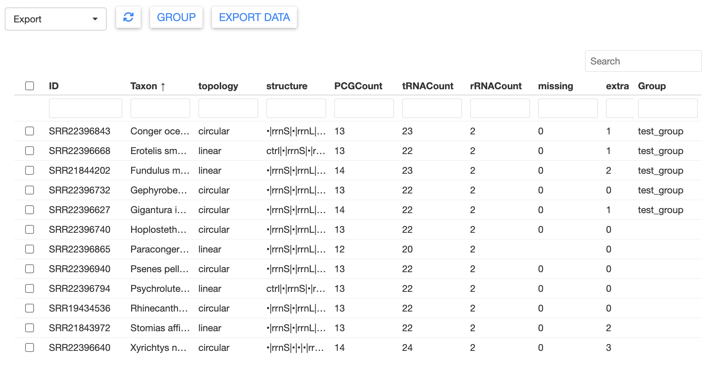The width and height of the screenshot is (708, 376).
Task: Sort by the topology column header
Action: [218, 86]
